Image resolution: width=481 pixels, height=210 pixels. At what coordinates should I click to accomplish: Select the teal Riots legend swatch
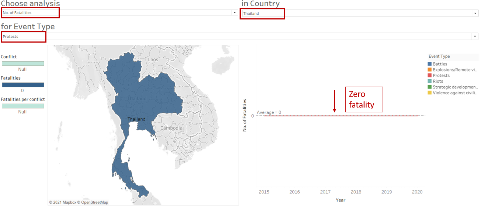coord(430,82)
